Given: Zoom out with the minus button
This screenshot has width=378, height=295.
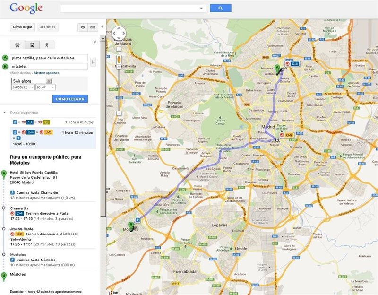Looking at the screenshot, I should click(119, 113).
